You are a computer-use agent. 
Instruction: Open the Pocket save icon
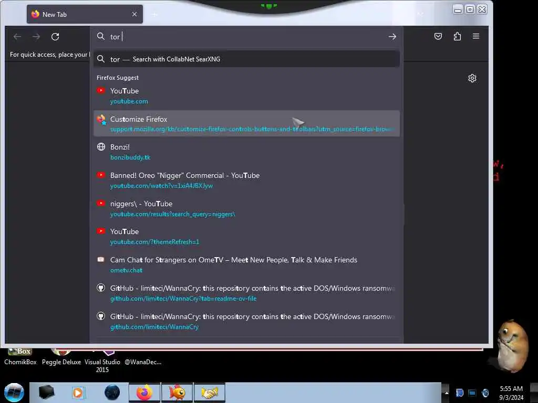click(438, 36)
